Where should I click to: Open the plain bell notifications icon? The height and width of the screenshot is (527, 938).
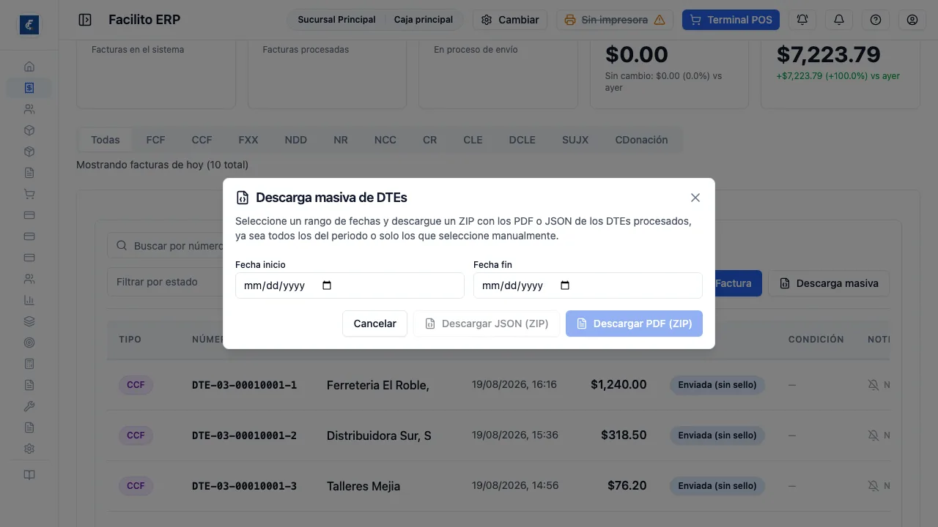tap(839, 20)
